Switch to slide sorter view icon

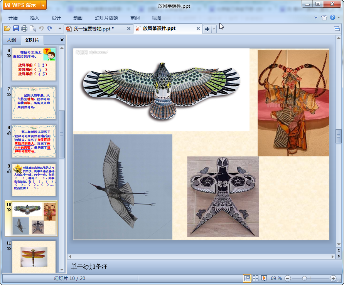coord(255,278)
